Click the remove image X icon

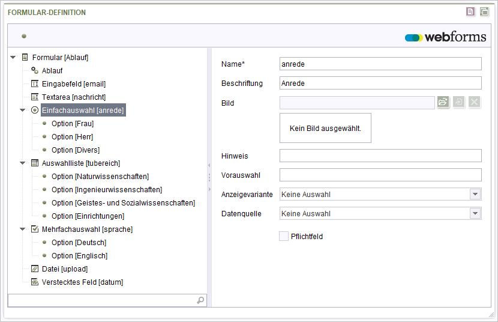pyautogui.click(x=474, y=102)
